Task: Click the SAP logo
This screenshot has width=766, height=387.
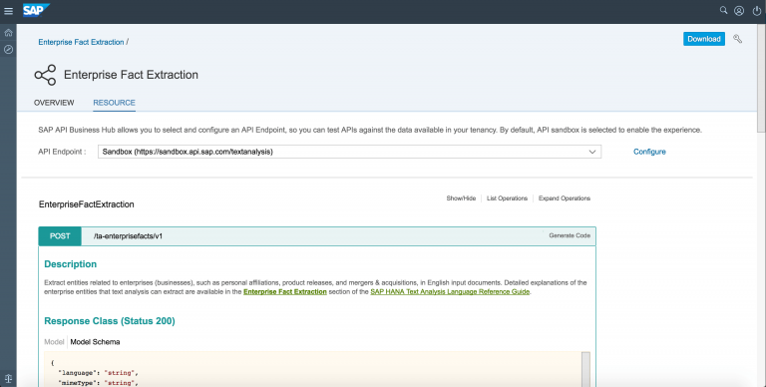Action: coord(36,10)
